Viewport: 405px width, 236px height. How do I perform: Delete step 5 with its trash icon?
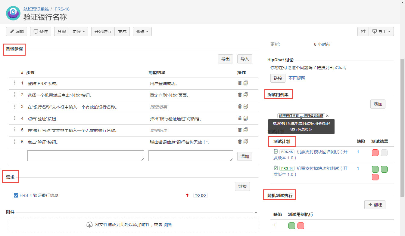240,130
